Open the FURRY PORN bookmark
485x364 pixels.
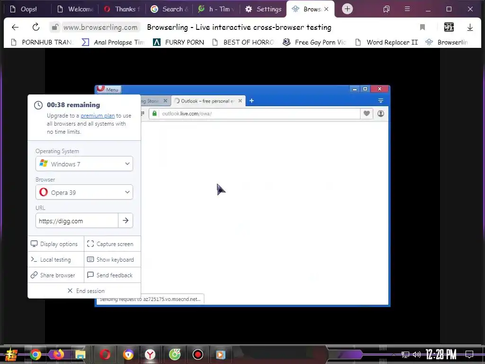[179, 42]
